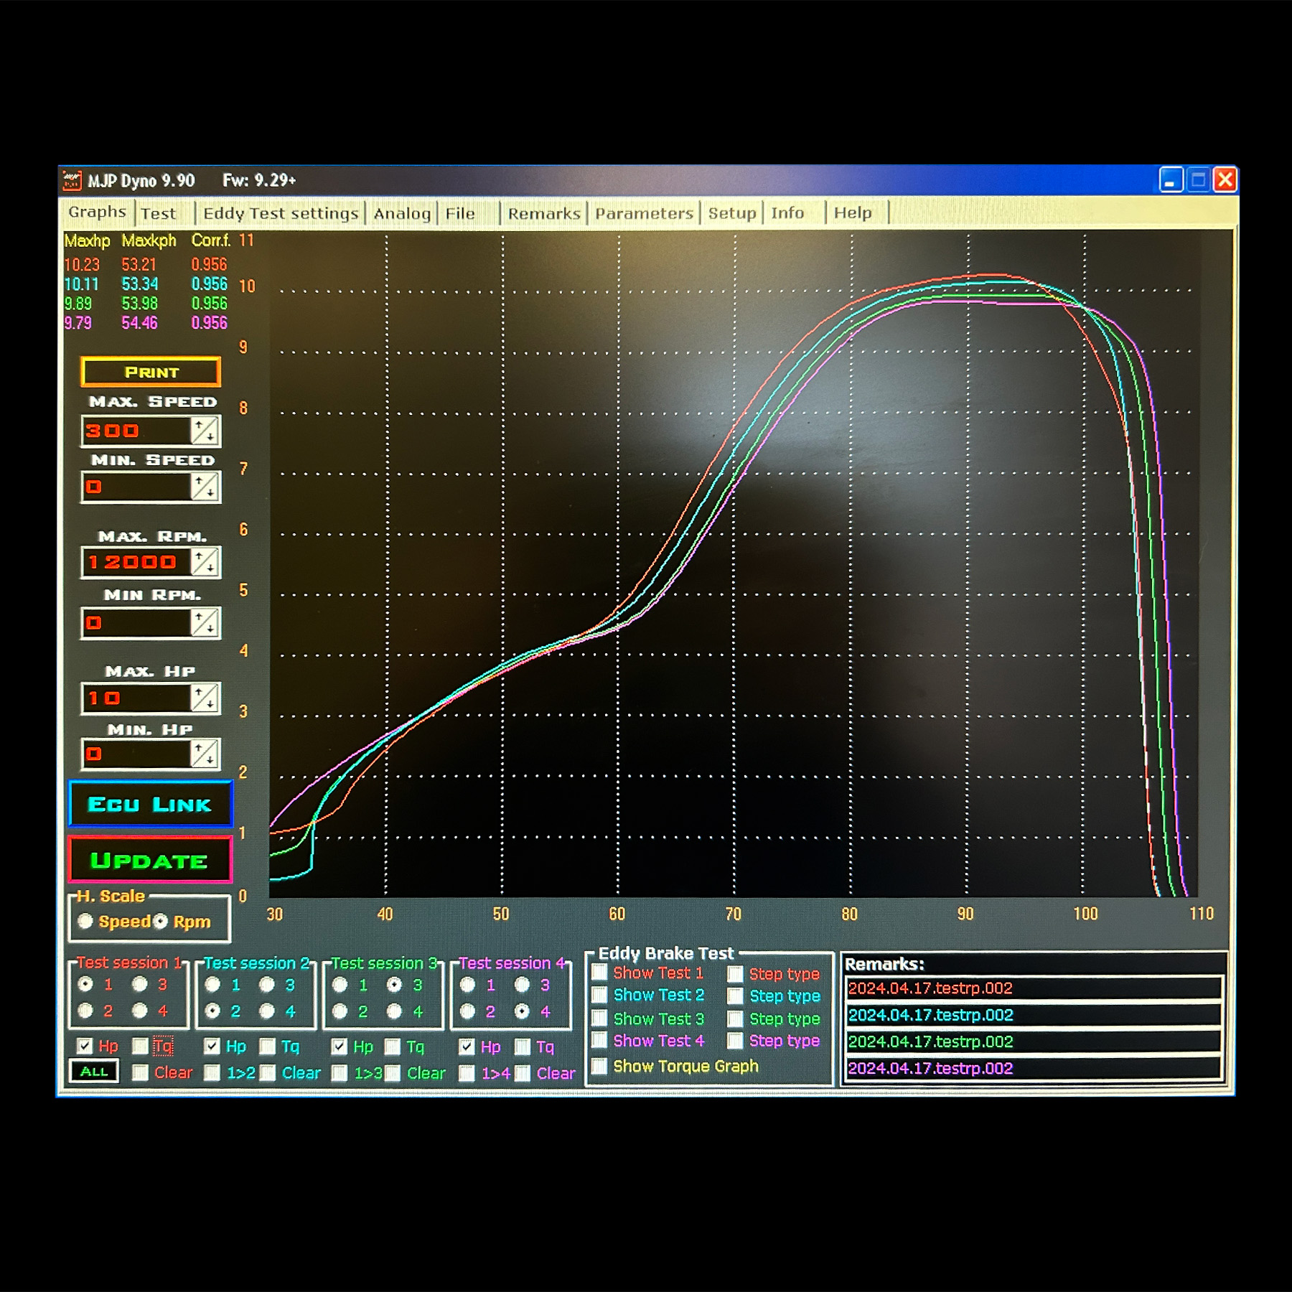
Task: Open the Analog menu
Action: coord(402,213)
